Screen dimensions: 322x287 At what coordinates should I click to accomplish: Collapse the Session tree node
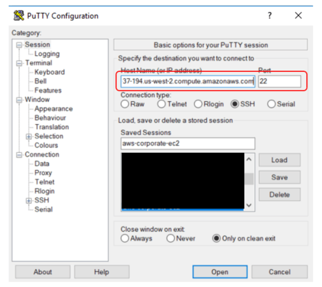[x=19, y=45]
